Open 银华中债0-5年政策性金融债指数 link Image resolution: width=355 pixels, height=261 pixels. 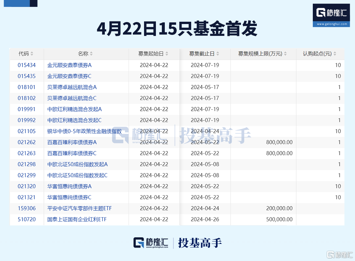click(84, 131)
